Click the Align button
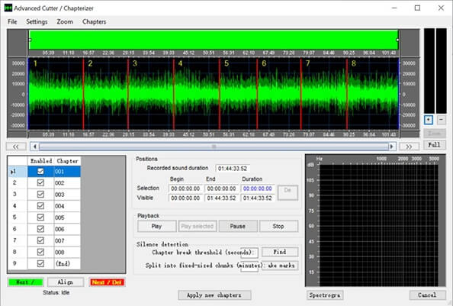453x306 pixels. tap(66, 282)
